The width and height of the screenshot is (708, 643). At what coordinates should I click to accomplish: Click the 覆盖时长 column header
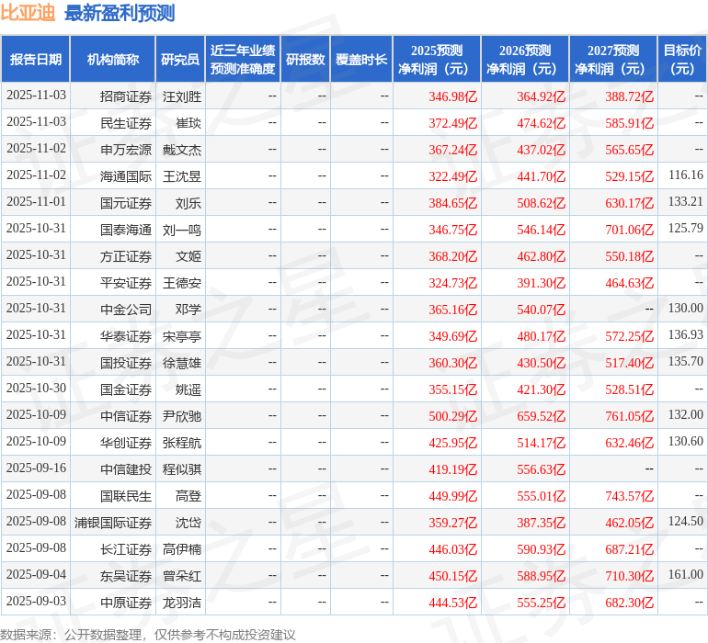[361, 59]
